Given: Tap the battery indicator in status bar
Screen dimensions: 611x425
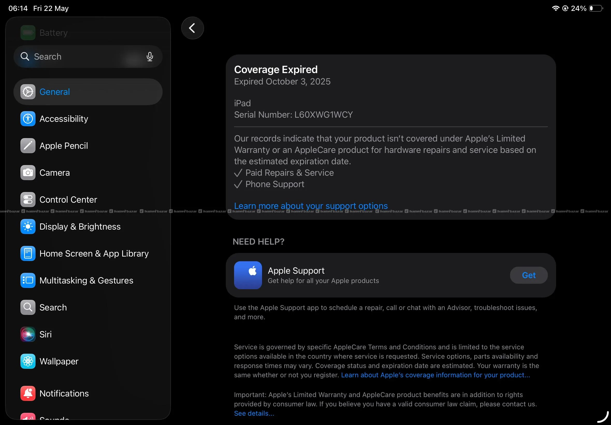Looking at the screenshot, I should coord(596,8).
